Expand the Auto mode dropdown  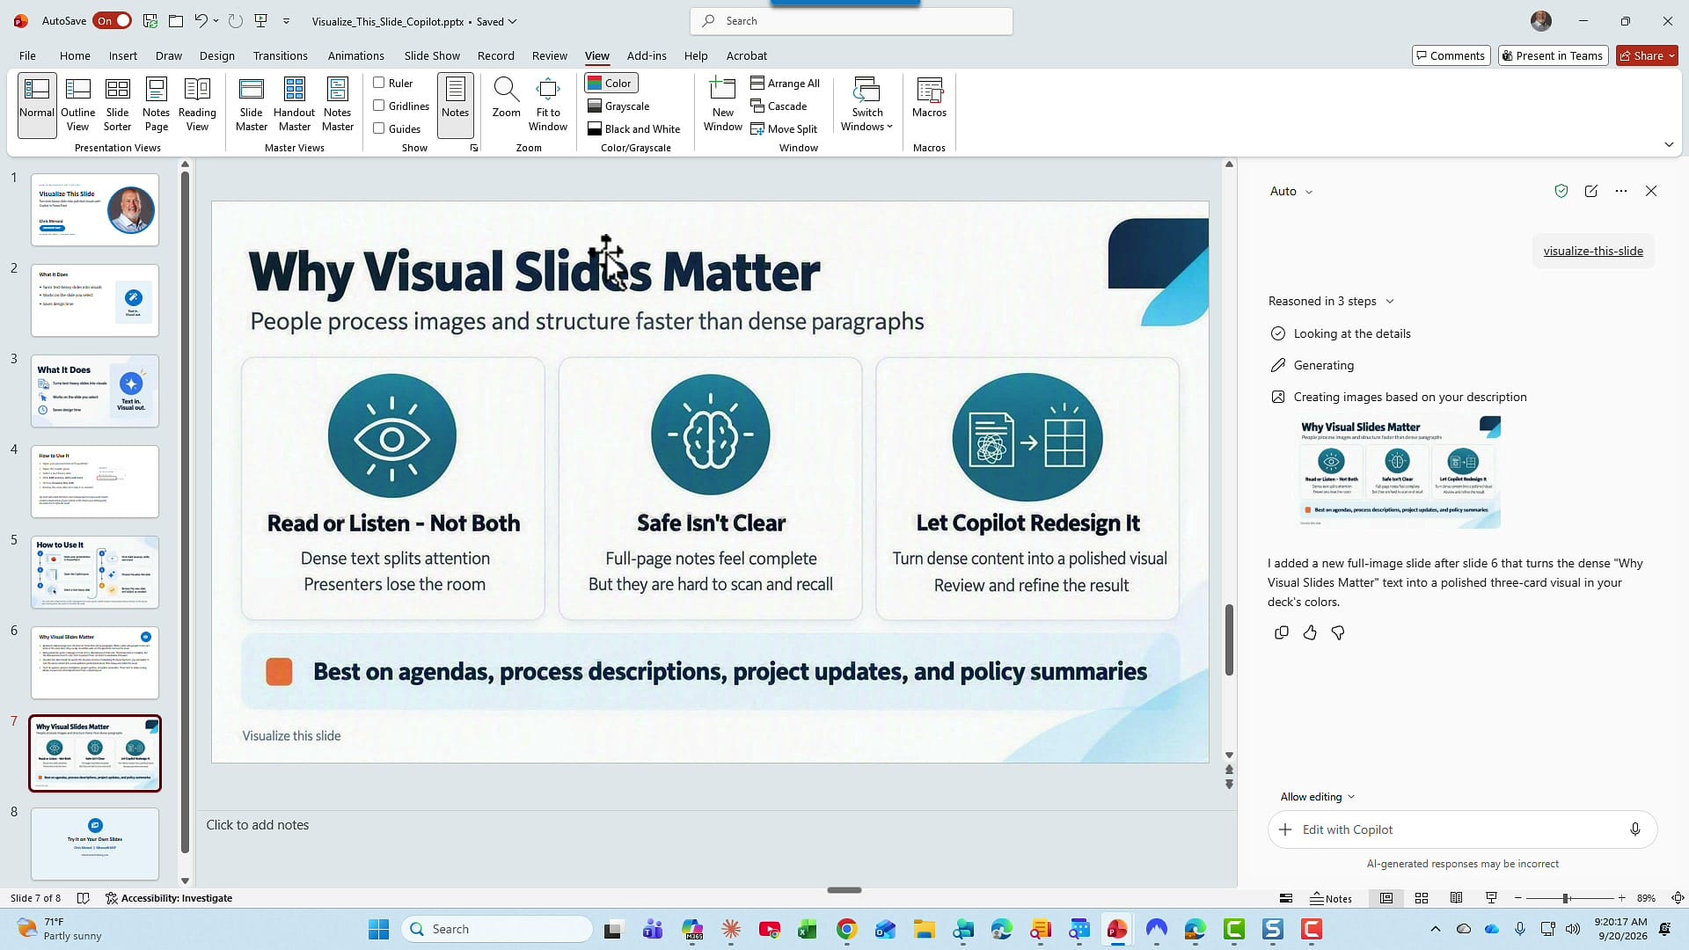click(x=1291, y=191)
